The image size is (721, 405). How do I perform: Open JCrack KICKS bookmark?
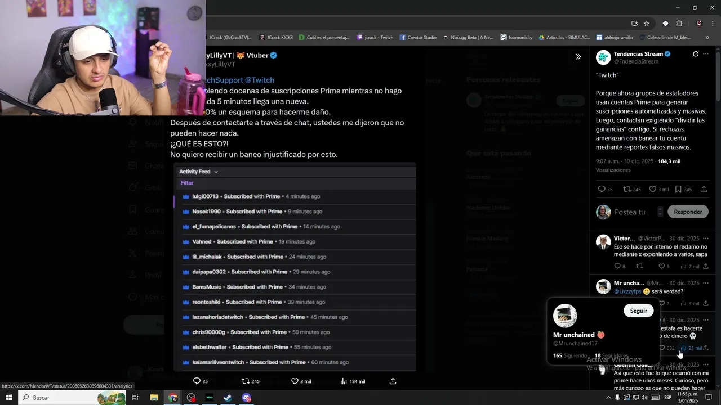(276, 38)
